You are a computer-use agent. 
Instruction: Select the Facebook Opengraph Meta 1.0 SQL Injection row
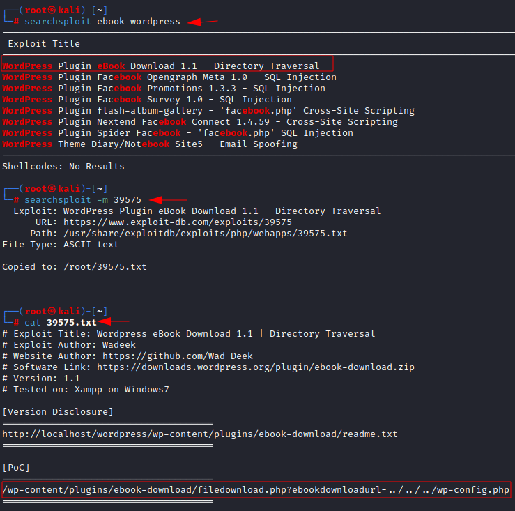coord(169,77)
